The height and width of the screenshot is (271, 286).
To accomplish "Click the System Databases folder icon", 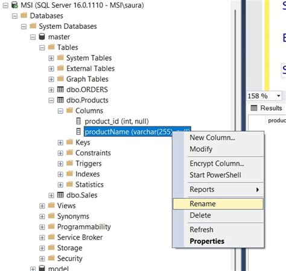I will 33,26.
